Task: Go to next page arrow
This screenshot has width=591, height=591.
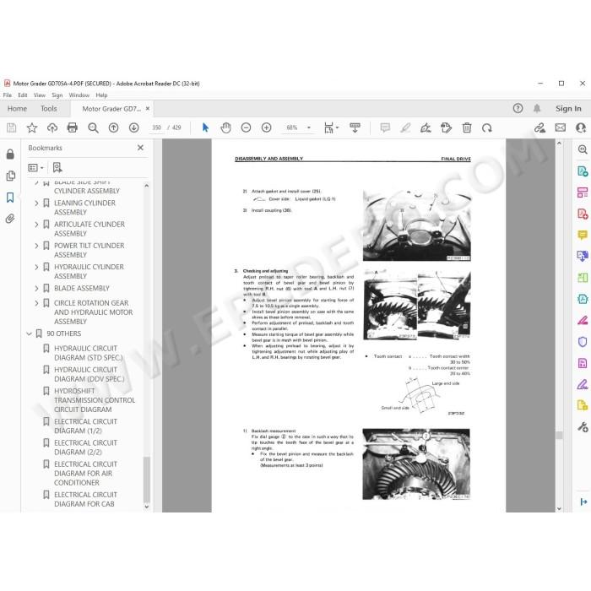Action: click(133, 127)
